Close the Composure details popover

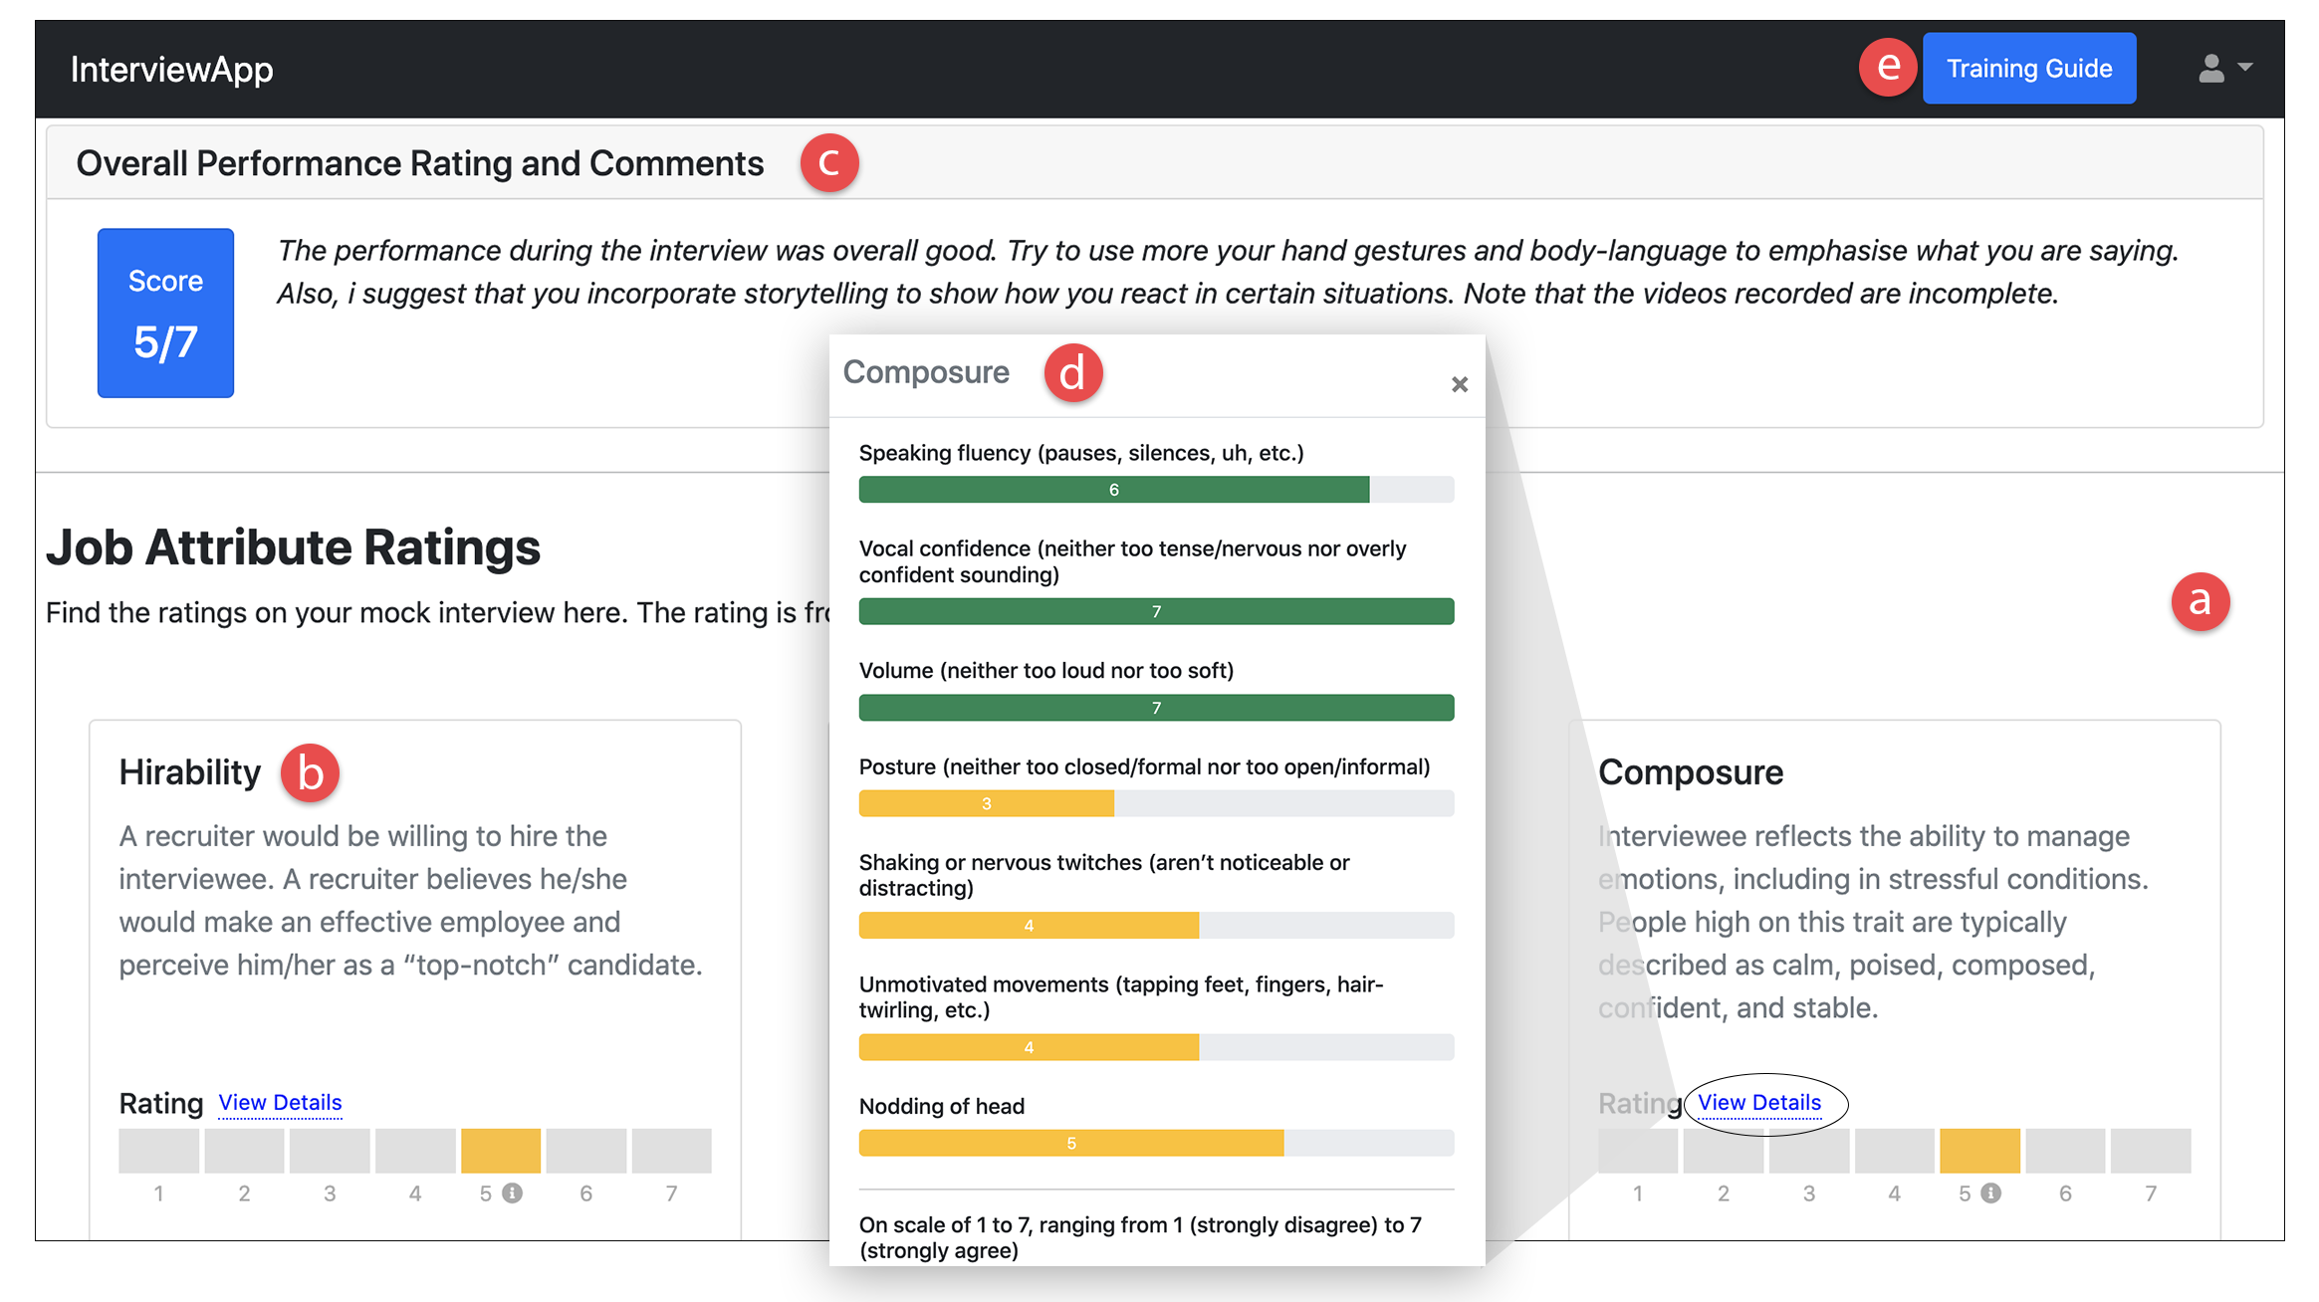pyautogui.click(x=1459, y=384)
